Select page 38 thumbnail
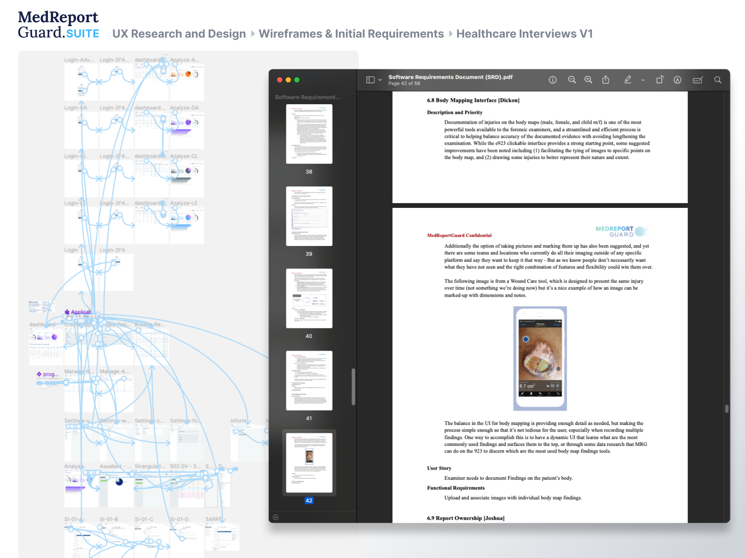The height and width of the screenshot is (558, 745). click(309, 134)
